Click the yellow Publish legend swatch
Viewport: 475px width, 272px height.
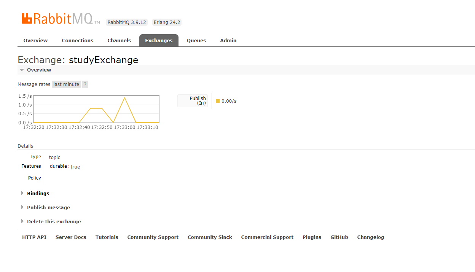[x=218, y=101]
